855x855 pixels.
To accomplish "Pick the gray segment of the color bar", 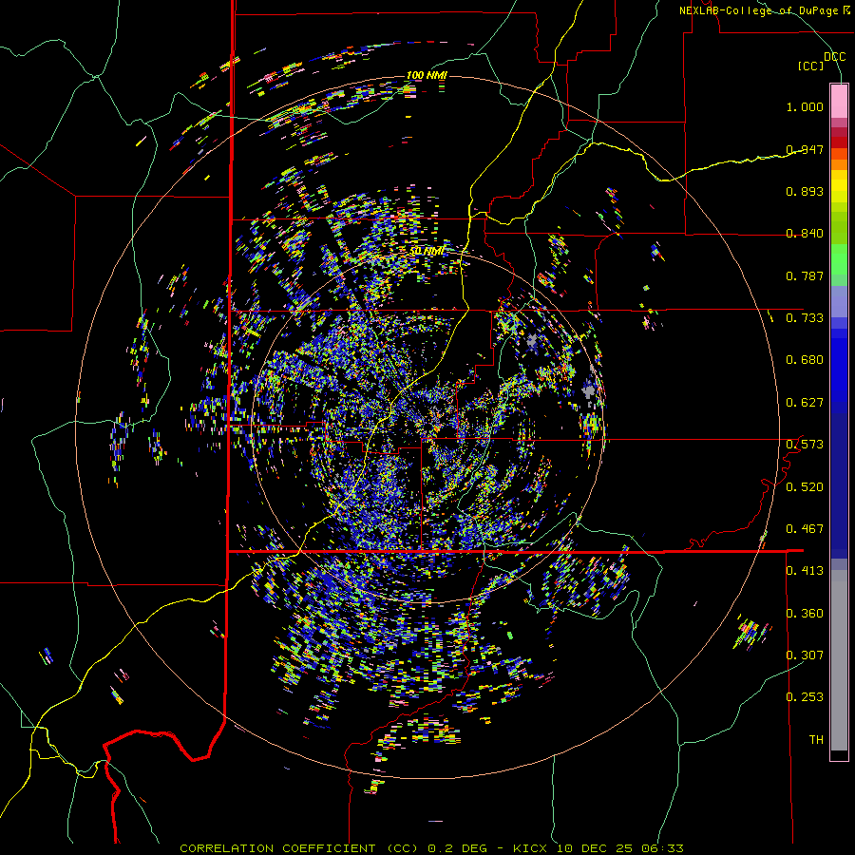I will click(839, 660).
